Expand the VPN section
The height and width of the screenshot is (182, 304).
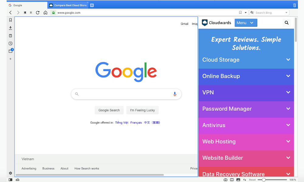[x=246, y=93]
